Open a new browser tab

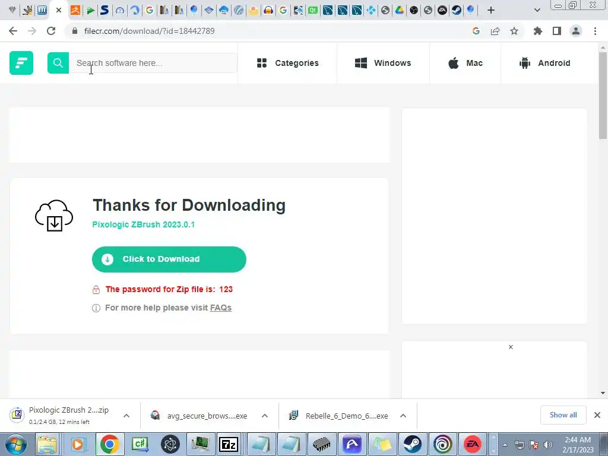click(x=491, y=11)
